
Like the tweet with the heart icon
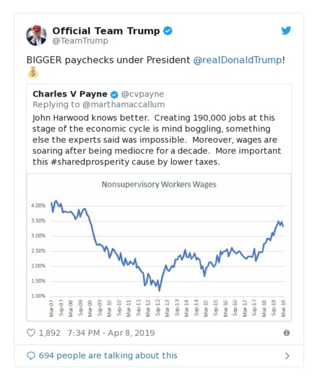pyautogui.click(x=31, y=333)
